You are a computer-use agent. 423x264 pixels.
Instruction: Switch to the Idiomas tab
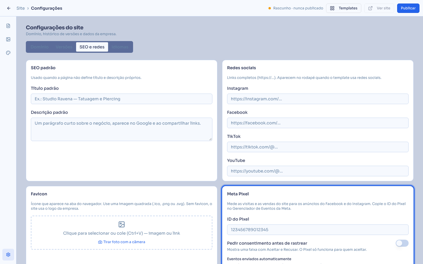tap(120, 47)
